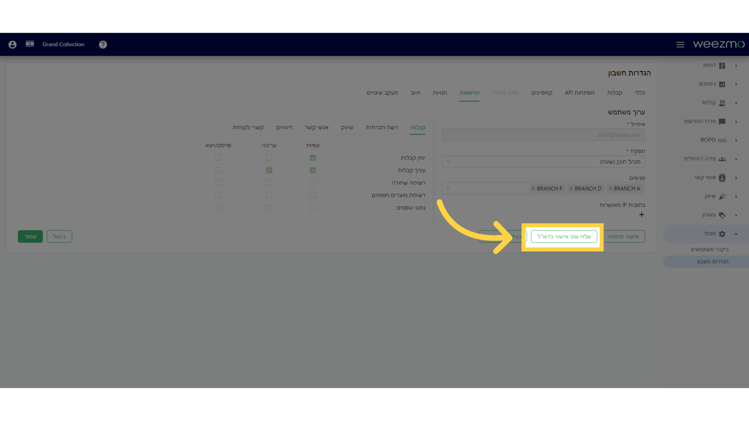Click the אישור סיסמה button

(x=623, y=237)
